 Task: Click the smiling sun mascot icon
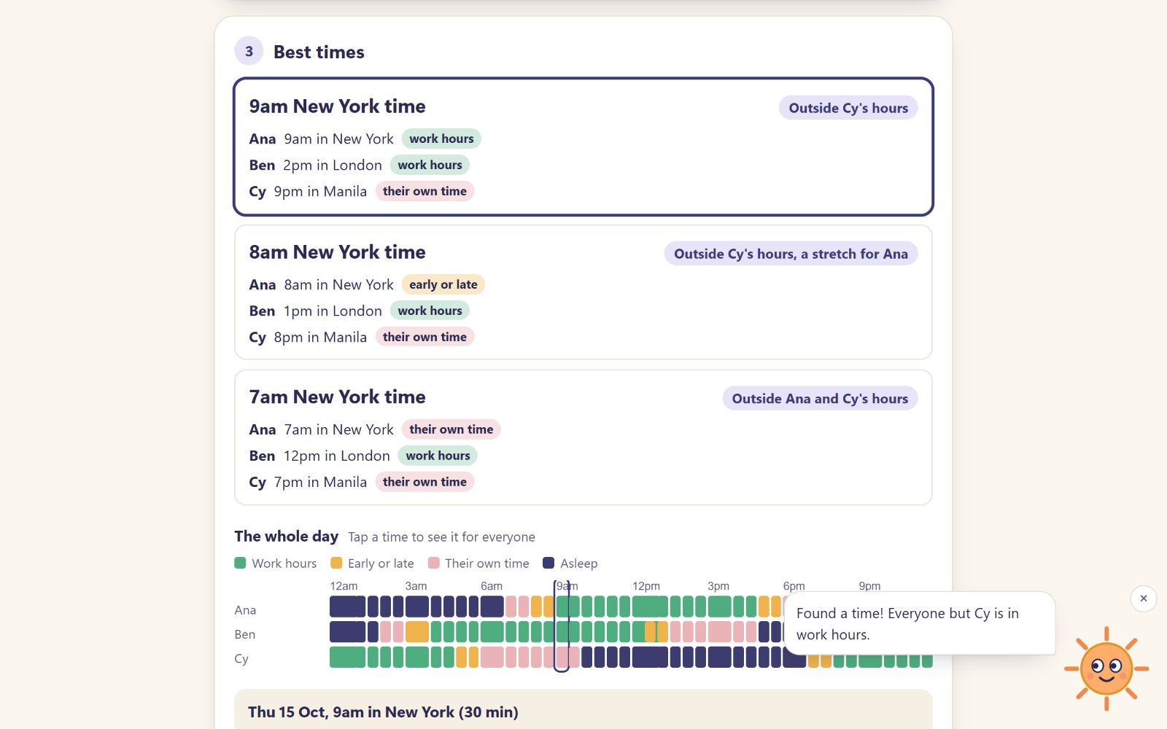click(1106, 668)
